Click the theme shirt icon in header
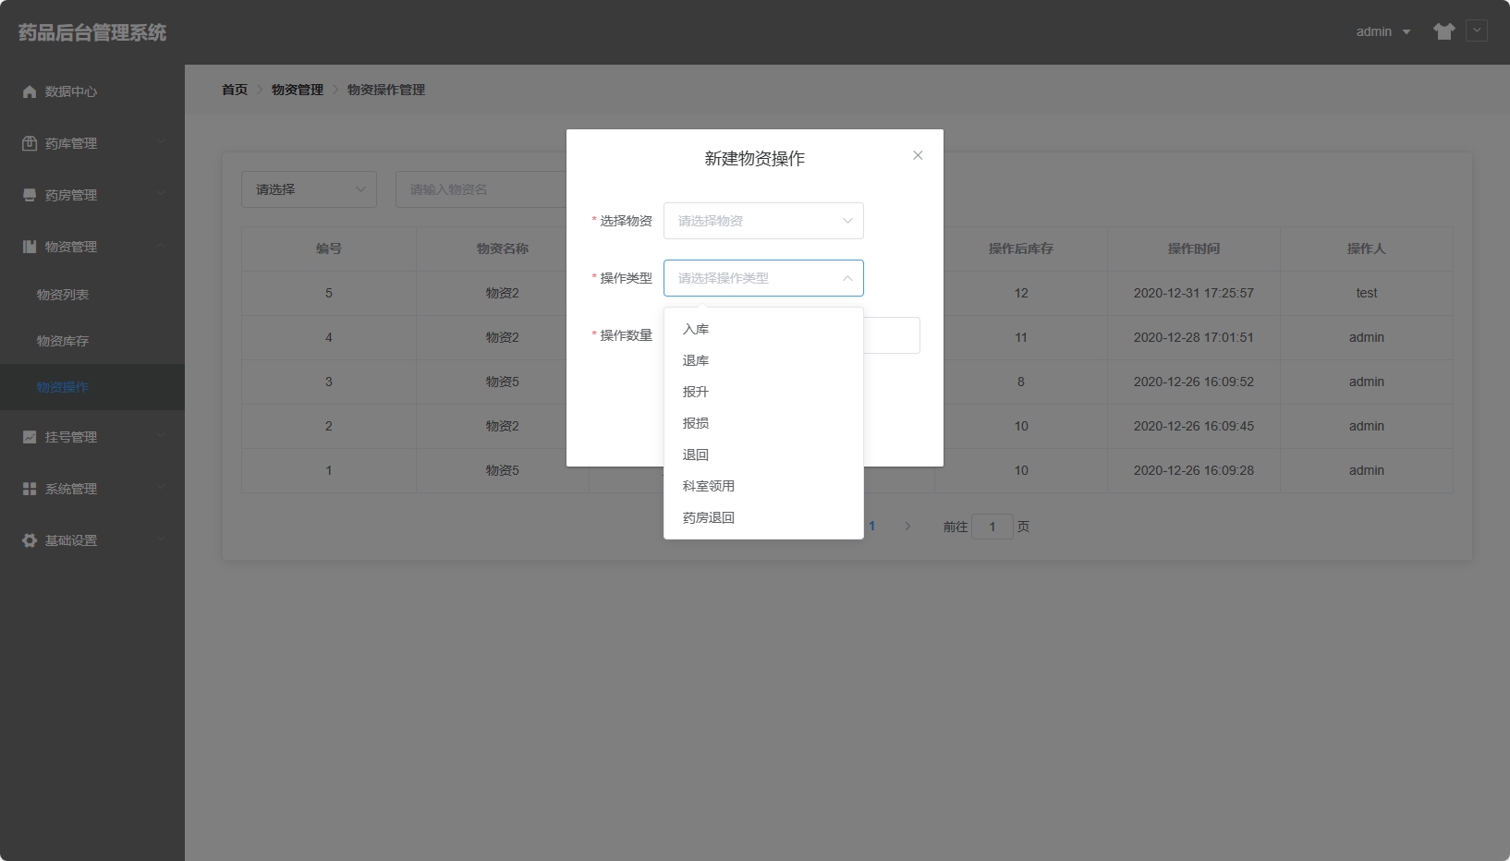This screenshot has width=1510, height=861. [1444, 31]
